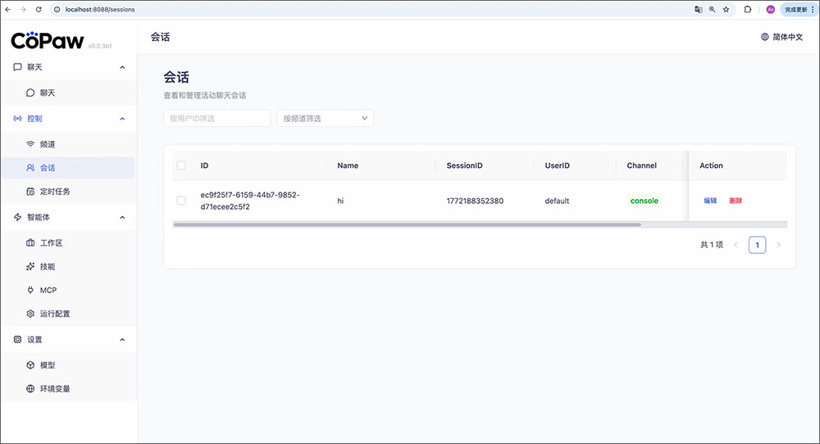The width and height of the screenshot is (820, 444).
Task: Open the 模型 models page
Action: pyautogui.click(x=68, y=365)
